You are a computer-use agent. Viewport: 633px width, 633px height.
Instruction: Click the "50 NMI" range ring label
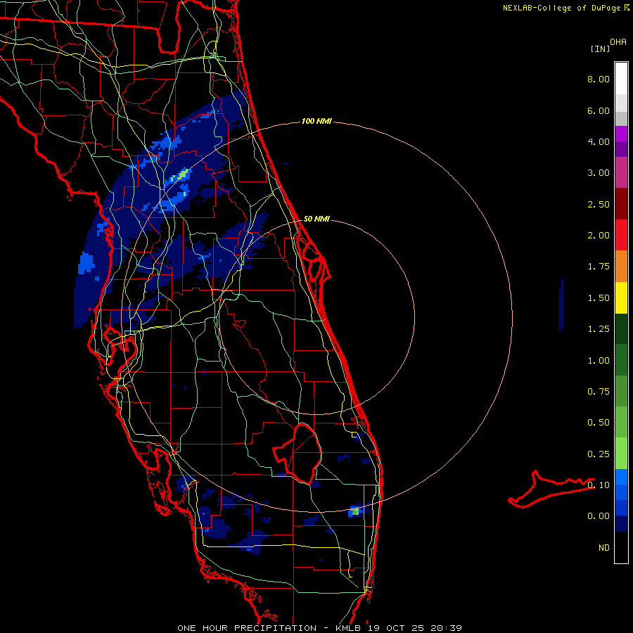point(316,219)
